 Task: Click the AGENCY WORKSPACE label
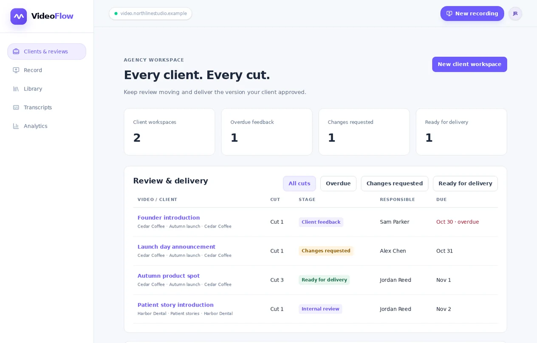point(154,60)
